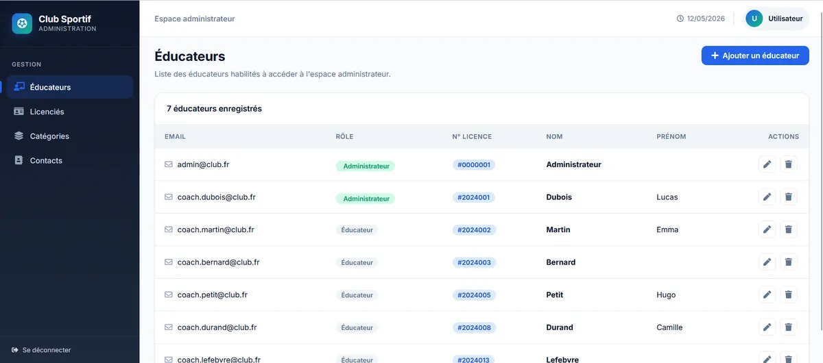
Task: Click the Administrateur badge in admin@club.fr row
Action: (x=366, y=166)
